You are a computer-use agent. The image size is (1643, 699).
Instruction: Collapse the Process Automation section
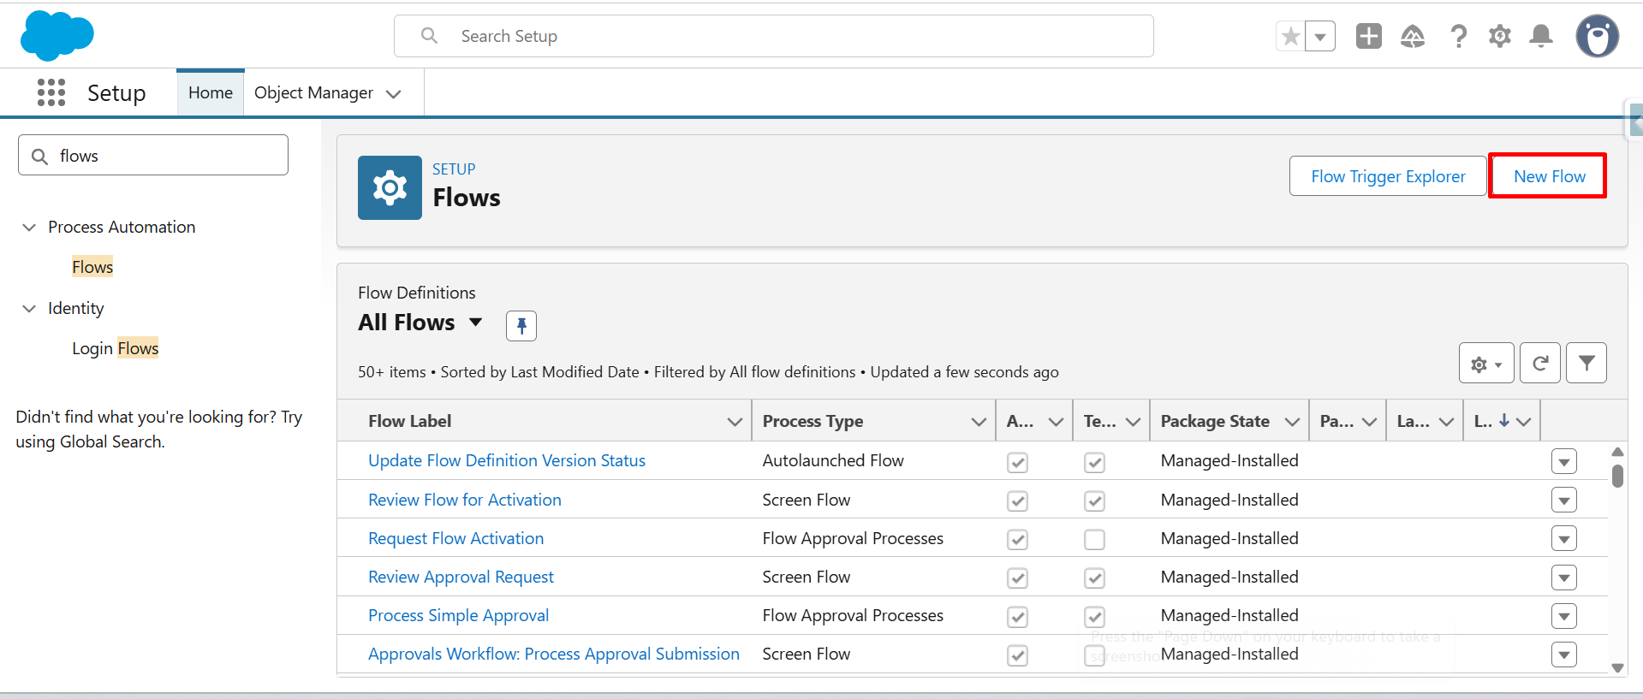click(x=29, y=227)
